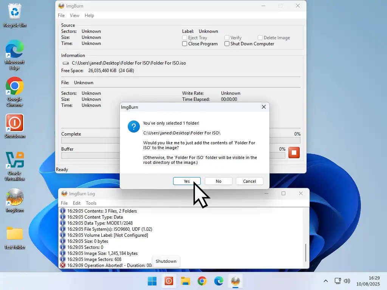This screenshot has height=290, width=387.
Task: Open Chrome from the taskbar
Action: pos(202,281)
